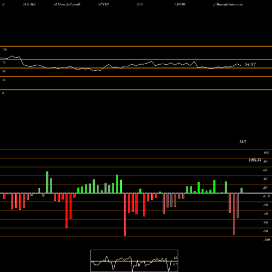Open the mini overview chart thumbnail

(134, 261)
